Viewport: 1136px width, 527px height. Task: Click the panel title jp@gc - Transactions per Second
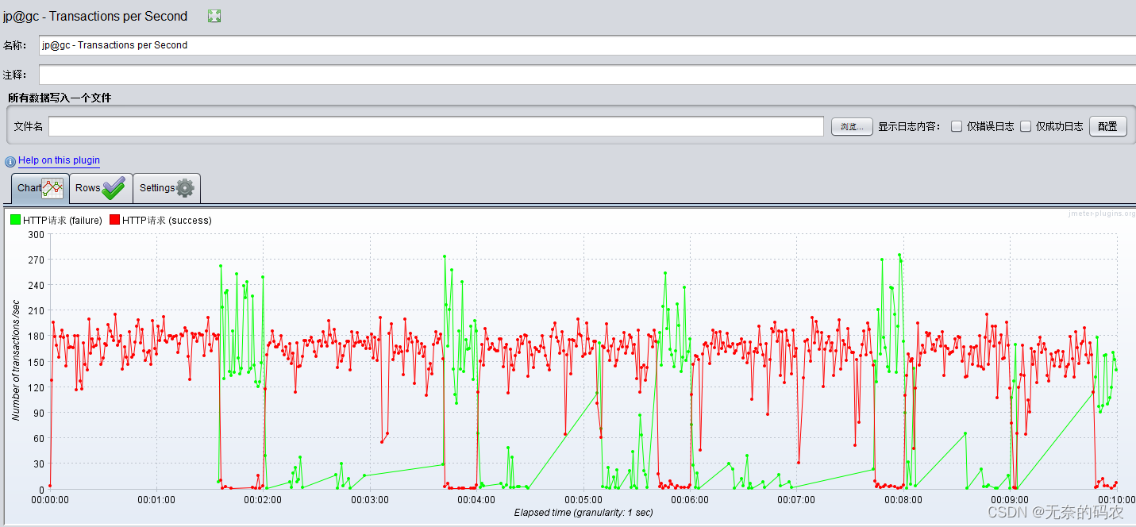(95, 16)
